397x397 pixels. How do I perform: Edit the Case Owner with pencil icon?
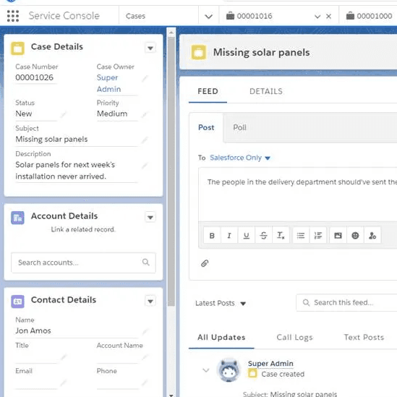pos(145,78)
